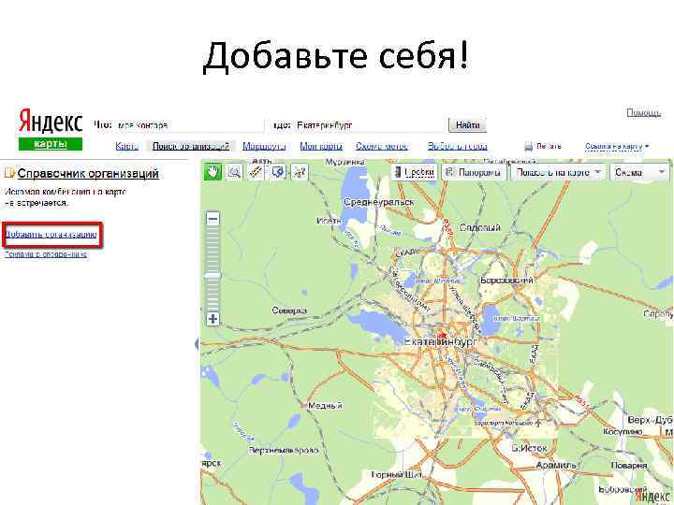This screenshot has width=674, height=505.
Task: Click the Добавить организацию link
Action: [x=51, y=235]
